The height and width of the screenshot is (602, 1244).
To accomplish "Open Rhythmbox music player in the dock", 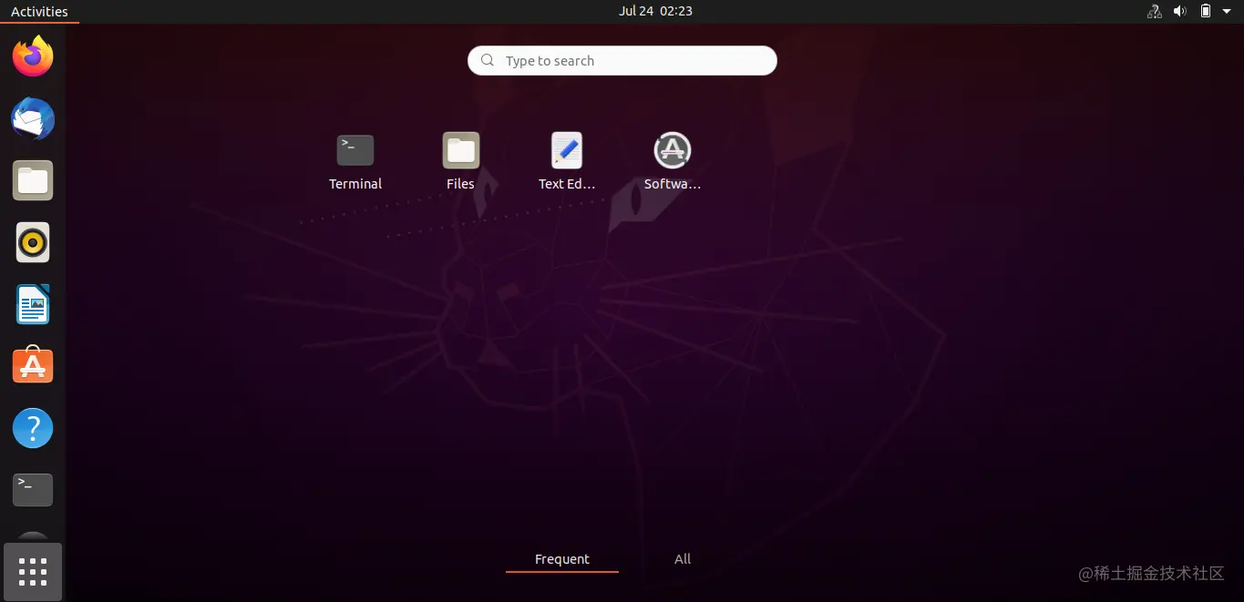I will (x=33, y=242).
